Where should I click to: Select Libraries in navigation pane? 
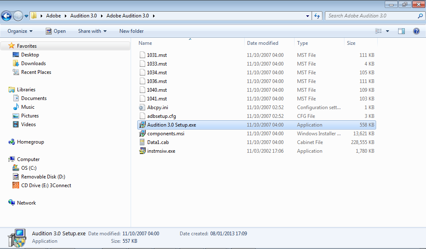[26, 89]
